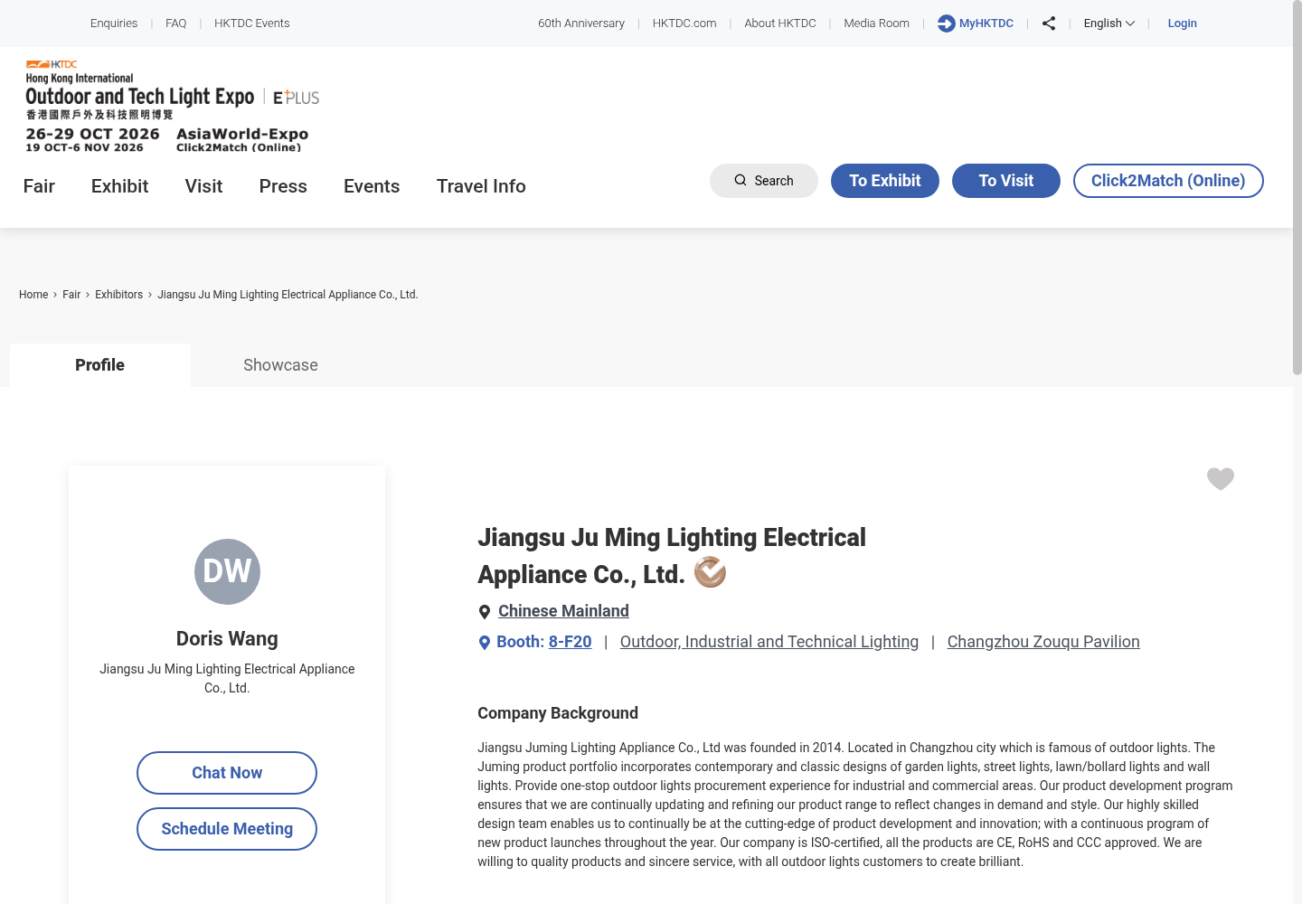
Task: Click the blue booth location pin icon
Action: click(x=485, y=643)
